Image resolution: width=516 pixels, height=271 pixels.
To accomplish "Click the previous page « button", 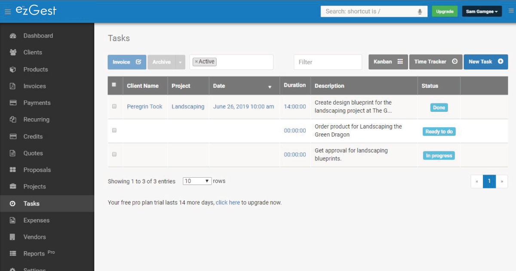I will point(477,182).
